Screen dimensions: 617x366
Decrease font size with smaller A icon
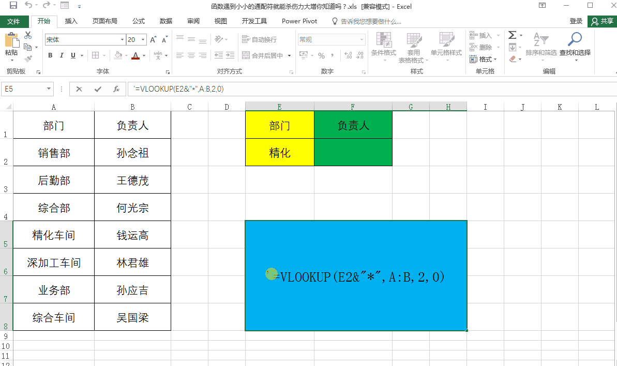(x=164, y=39)
